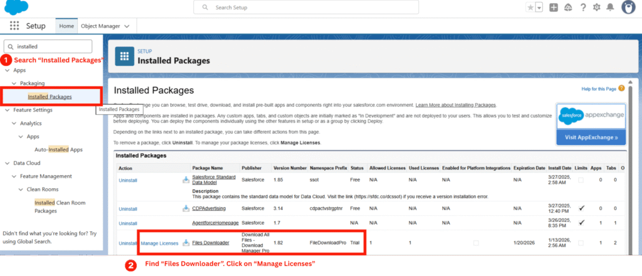642x276 pixels.
Task: Click download icon beside CDPAdvertising
Action: (186, 208)
